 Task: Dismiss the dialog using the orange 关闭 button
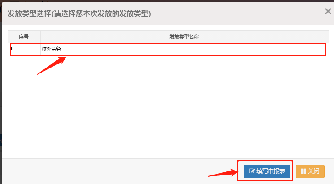pyautogui.click(x=310, y=171)
